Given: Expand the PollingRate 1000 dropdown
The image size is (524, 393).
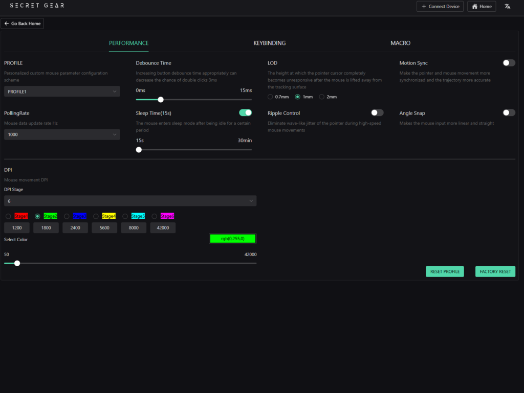Looking at the screenshot, I should [x=62, y=134].
